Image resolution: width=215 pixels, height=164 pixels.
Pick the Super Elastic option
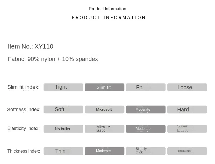(187, 129)
